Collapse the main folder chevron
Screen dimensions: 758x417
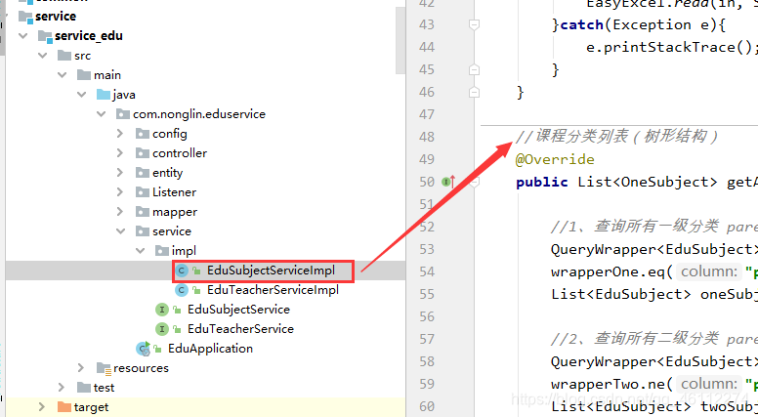click(x=62, y=75)
